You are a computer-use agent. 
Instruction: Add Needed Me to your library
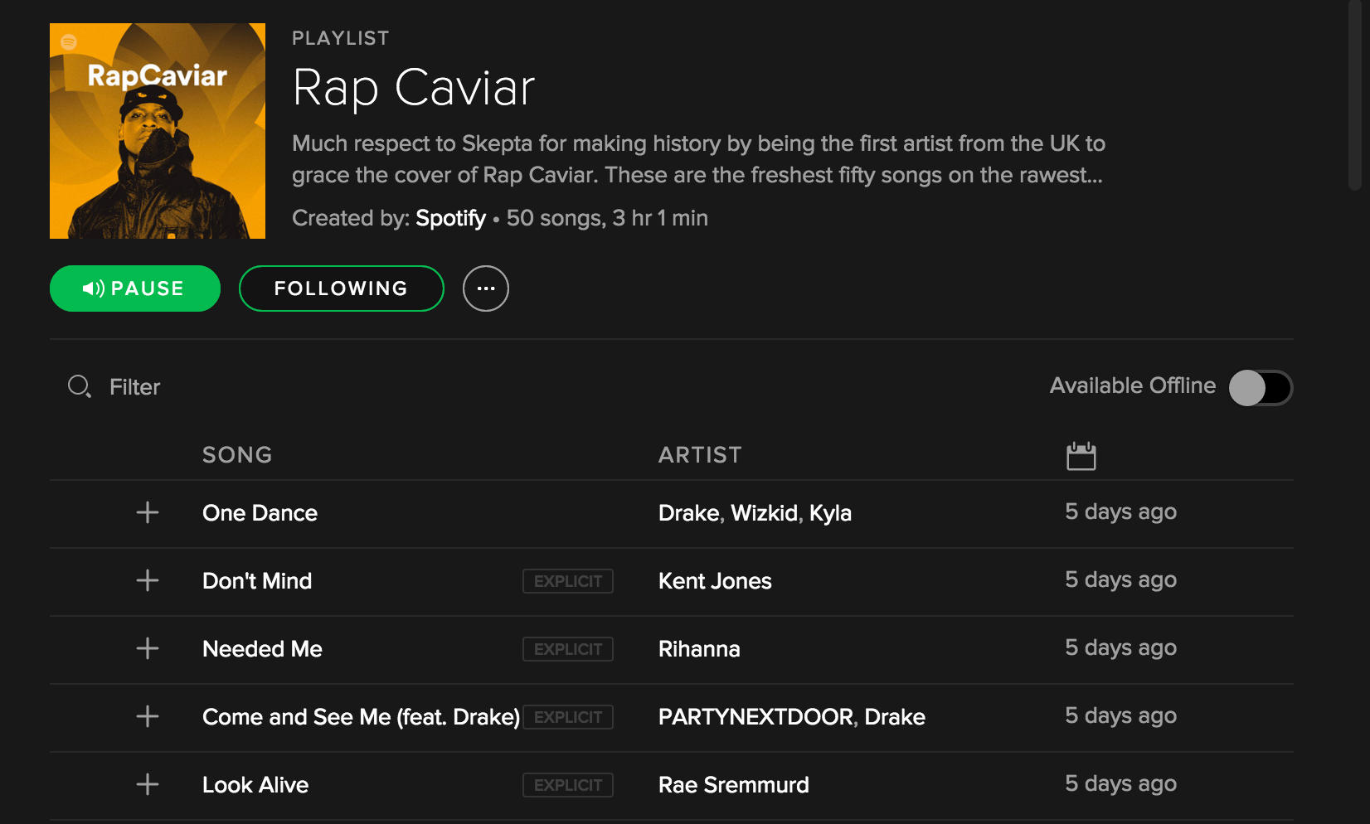click(148, 648)
